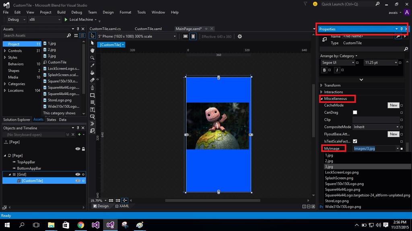Image resolution: width=412 pixels, height=231 pixels.
Task: Enable the CanDrag checkbox
Action: [355, 112]
